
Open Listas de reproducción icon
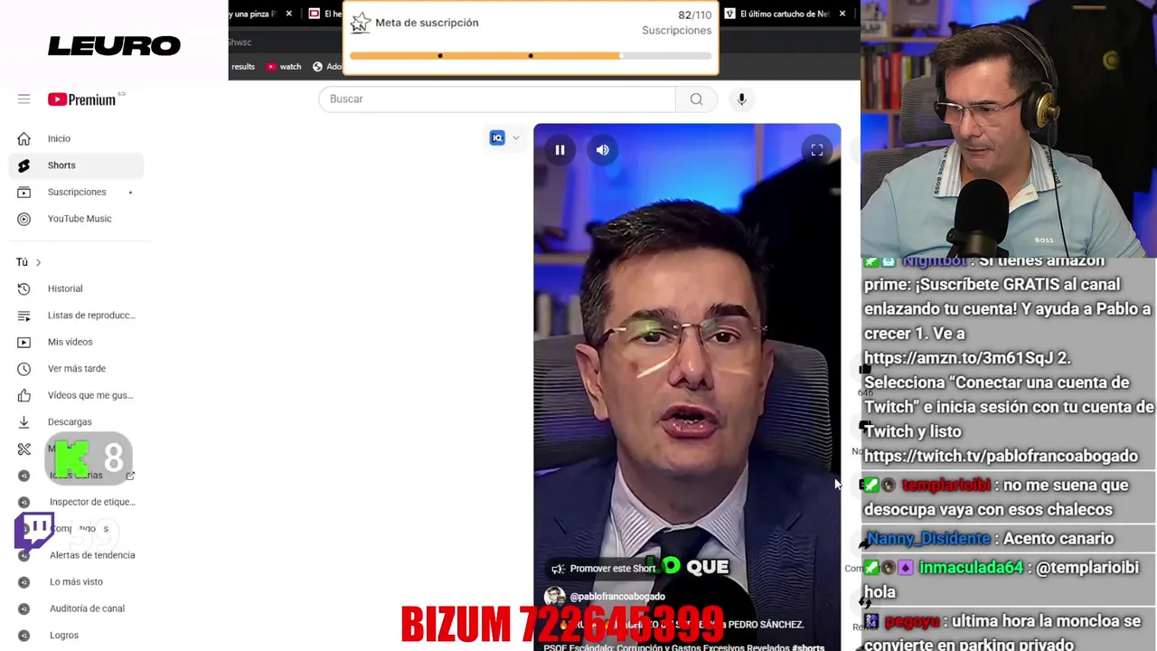coord(24,316)
